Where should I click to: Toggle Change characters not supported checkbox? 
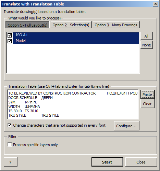click(10, 125)
